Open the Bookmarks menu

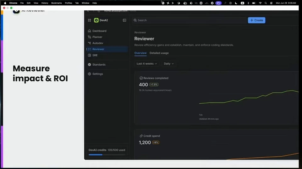coord(56,3)
